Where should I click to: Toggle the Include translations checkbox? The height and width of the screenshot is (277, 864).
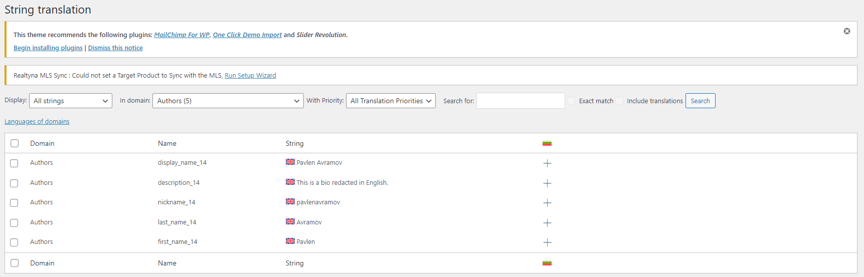pyautogui.click(x=619, y=101)
